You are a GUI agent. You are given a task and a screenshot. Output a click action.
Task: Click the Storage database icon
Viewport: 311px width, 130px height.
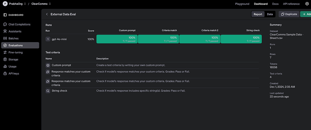pos(5,59)
